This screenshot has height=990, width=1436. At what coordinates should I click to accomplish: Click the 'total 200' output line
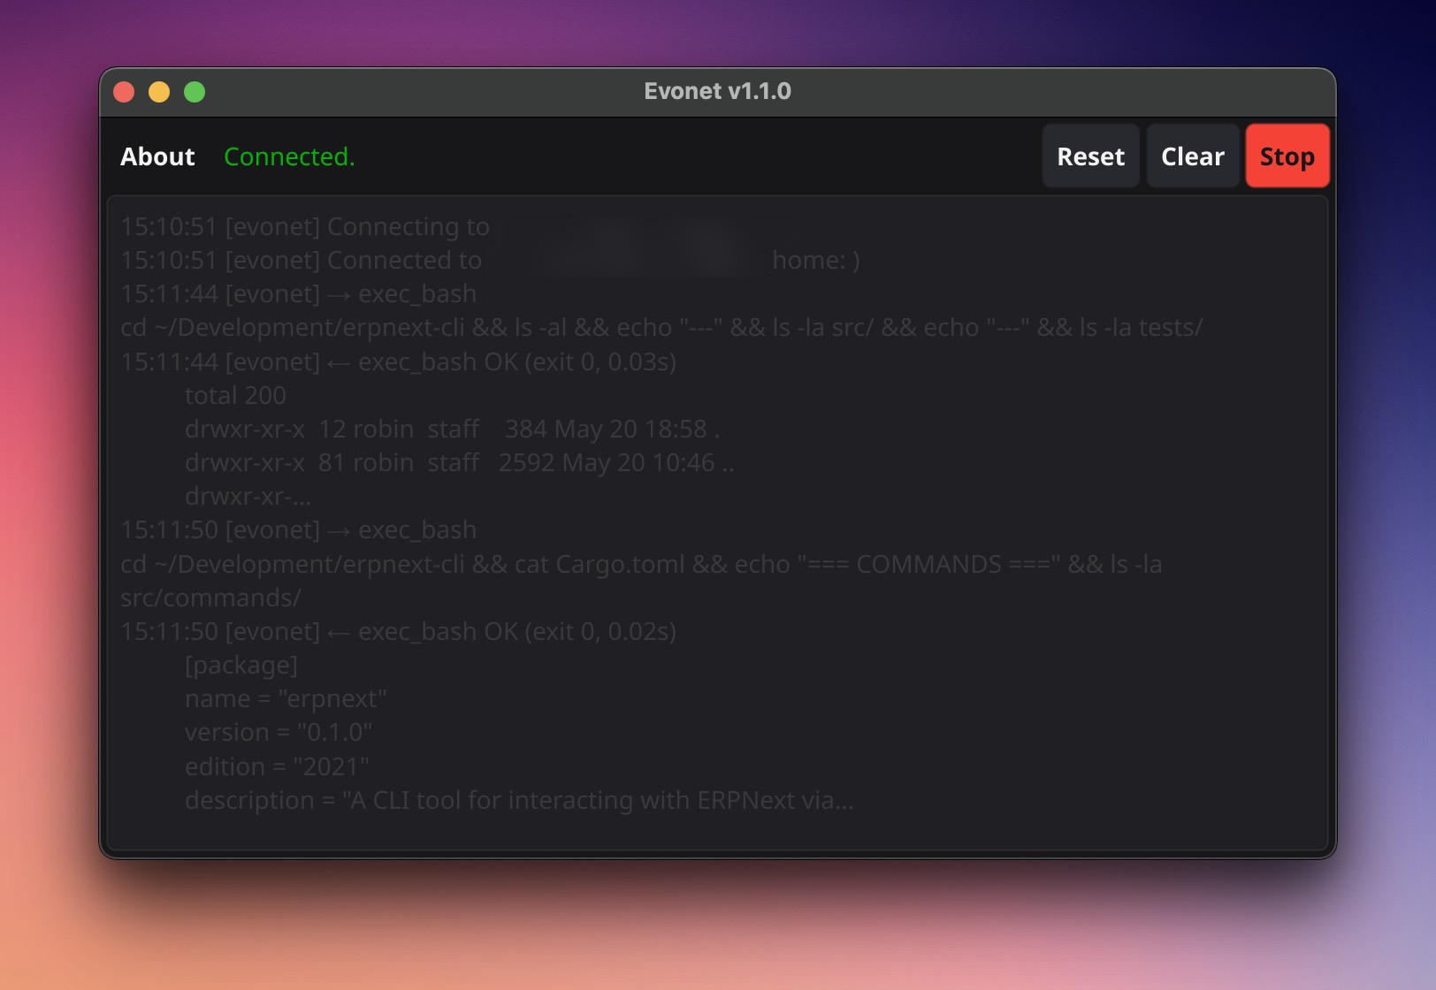point(235,396)
